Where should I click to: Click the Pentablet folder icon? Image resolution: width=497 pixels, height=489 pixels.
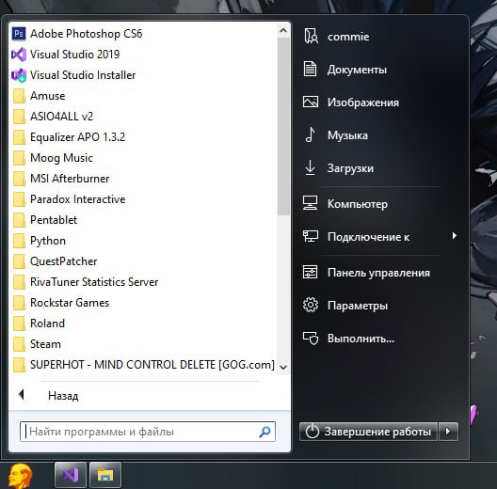pyautogui.click(x=19, y=220)
